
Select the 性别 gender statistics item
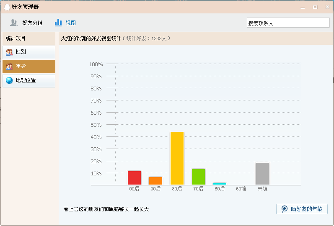click(x=29, y=52)
